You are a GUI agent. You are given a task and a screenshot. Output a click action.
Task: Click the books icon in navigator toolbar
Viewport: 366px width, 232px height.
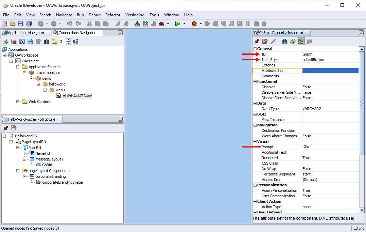tap(47, 42)
